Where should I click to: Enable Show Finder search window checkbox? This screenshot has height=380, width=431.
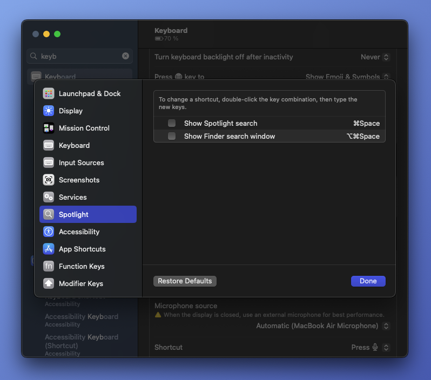(172, 136)
